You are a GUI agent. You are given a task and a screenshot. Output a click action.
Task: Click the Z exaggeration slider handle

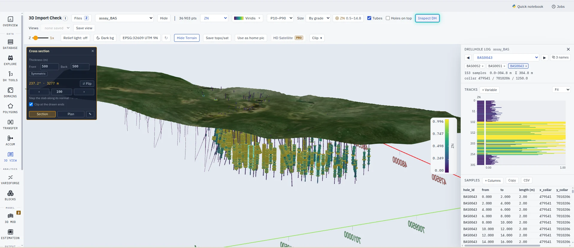[x=36, y=38]
